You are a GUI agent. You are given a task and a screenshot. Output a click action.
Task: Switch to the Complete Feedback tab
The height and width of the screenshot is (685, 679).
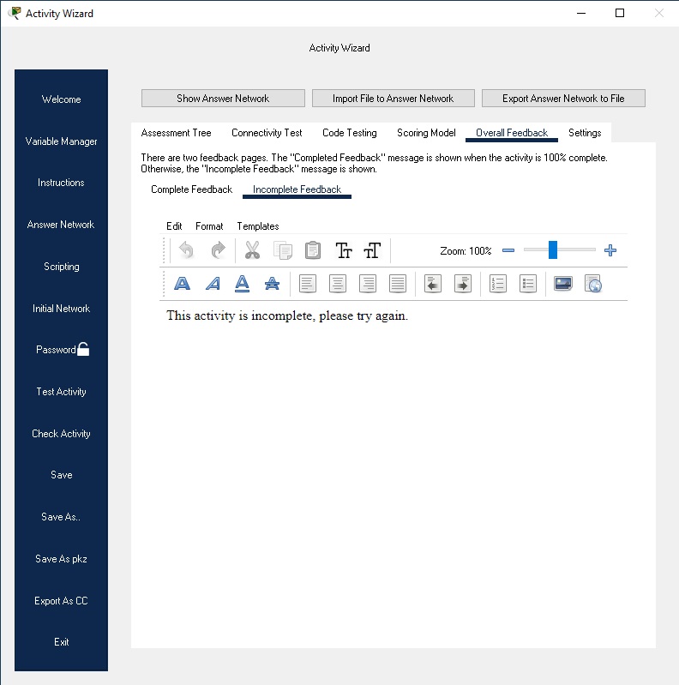(x=191, y=189)
